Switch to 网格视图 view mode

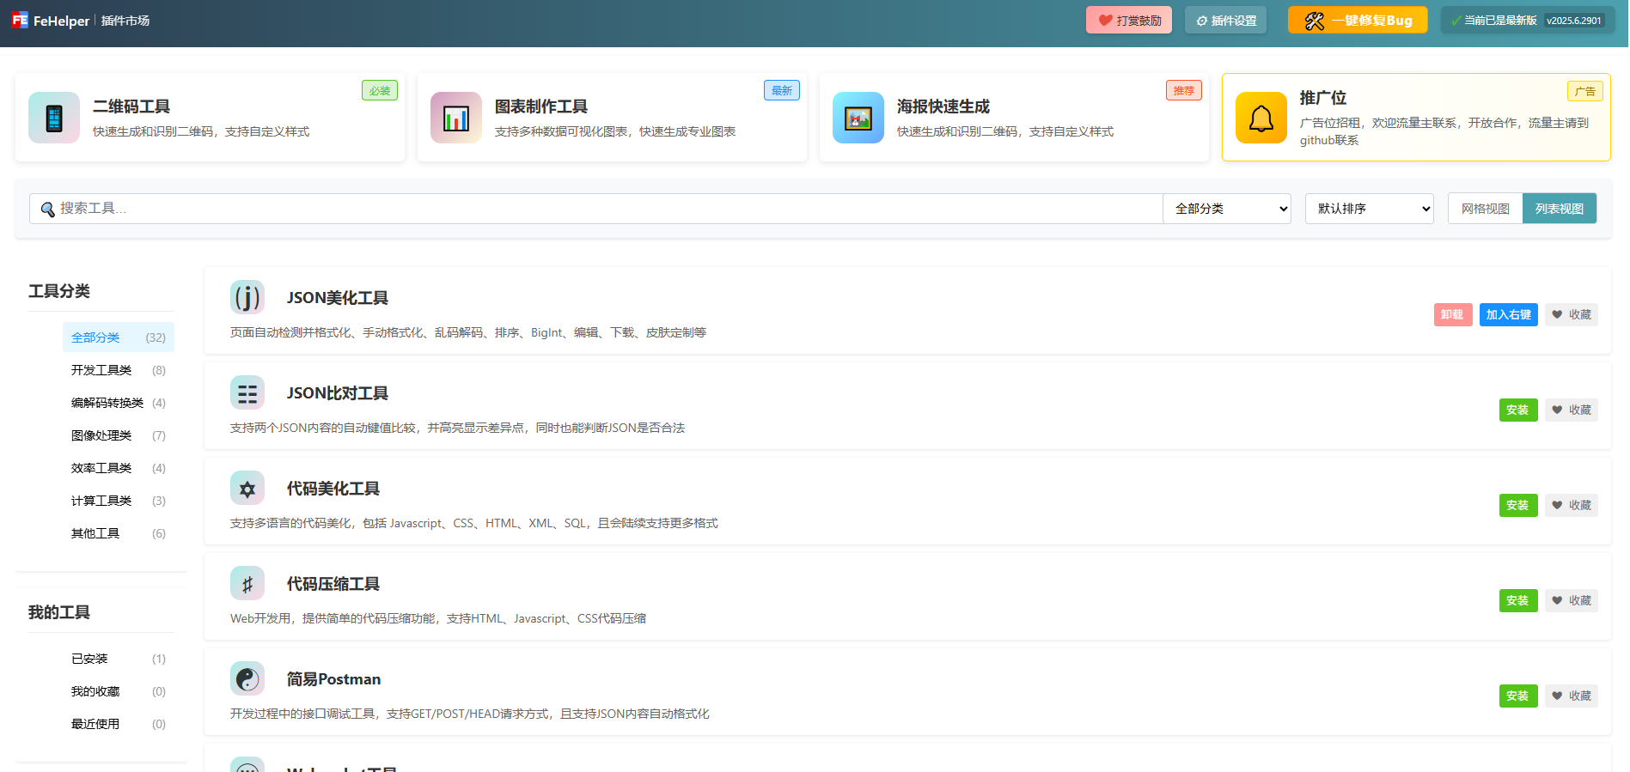1485,209
